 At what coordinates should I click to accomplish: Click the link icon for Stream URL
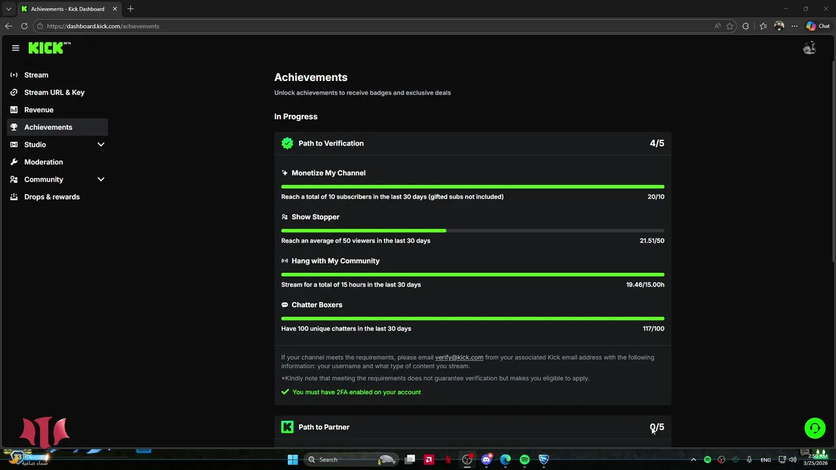tap(14, 93)
